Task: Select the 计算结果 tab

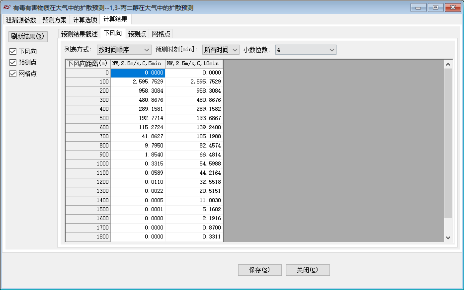Action: tap(115, 19)
